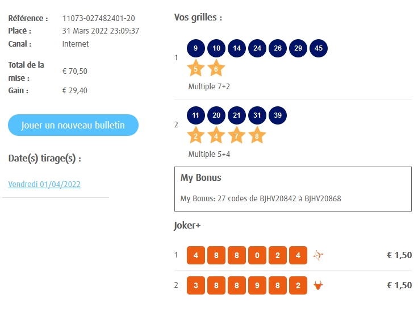
Task: Click star number 6 in grid 1
Action: click(x=216, y=69)
